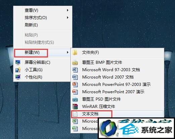Click the gadgets icon beside 小工具(G)

click(18, 70)
